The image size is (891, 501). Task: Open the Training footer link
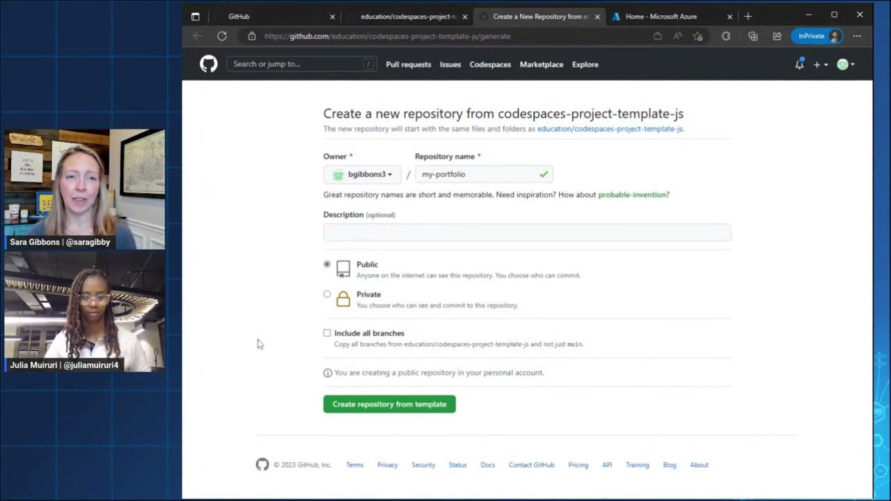point(637,465)
